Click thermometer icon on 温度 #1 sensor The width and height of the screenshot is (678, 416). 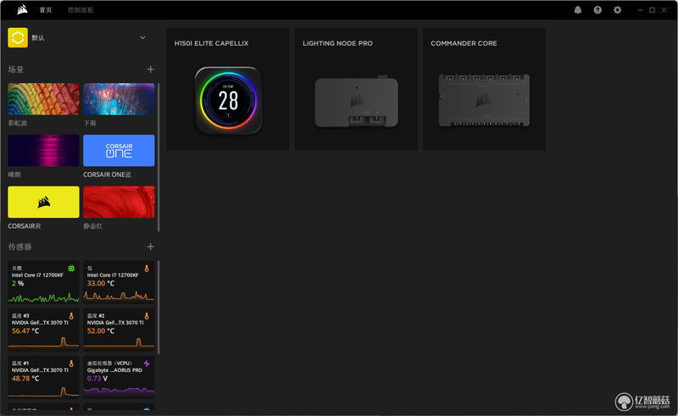point(71,363)
